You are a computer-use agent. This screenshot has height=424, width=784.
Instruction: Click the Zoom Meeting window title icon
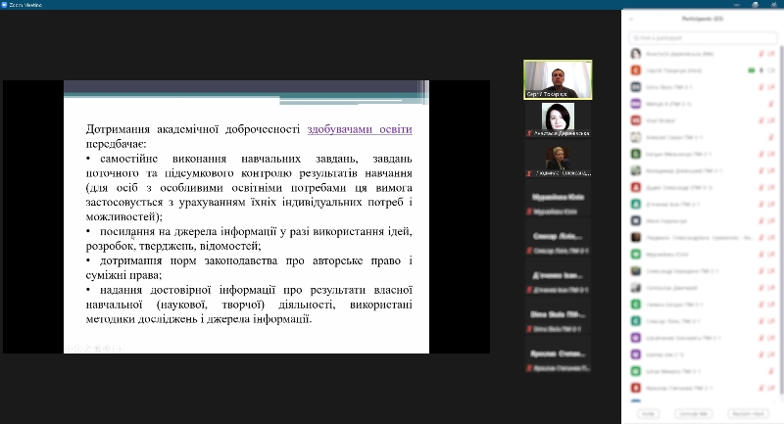(5, 5)
